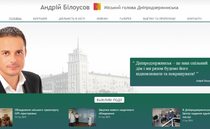Click Міський голова Дніпродзержинська subtitle

(x=141, y=8)
